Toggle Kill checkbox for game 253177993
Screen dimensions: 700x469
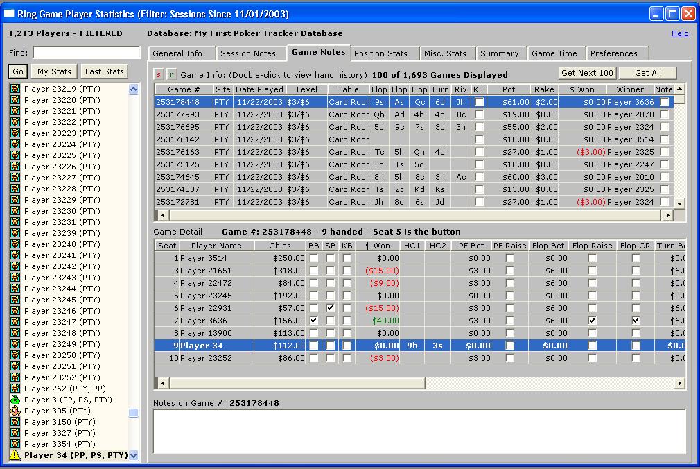(x=479, y=114)
